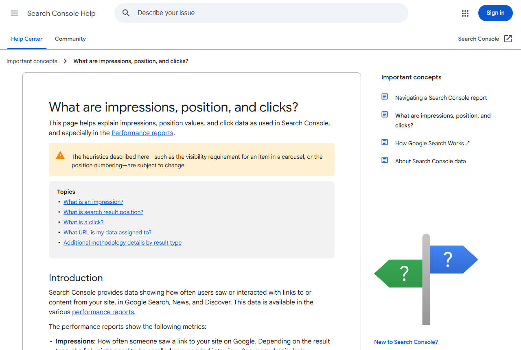Click the page heading What are impressions, position, and clicks?
Screen dimensions: 521x350
[x=173, y=107]
